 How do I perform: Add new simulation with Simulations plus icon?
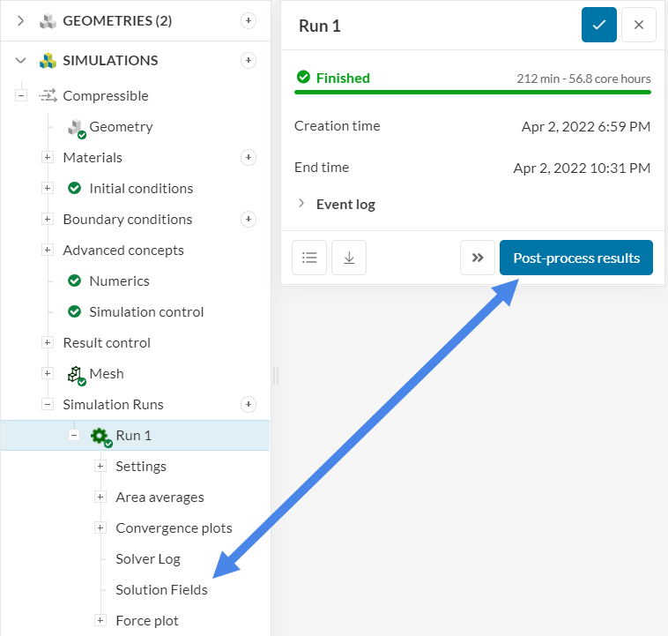pos(249,61)
